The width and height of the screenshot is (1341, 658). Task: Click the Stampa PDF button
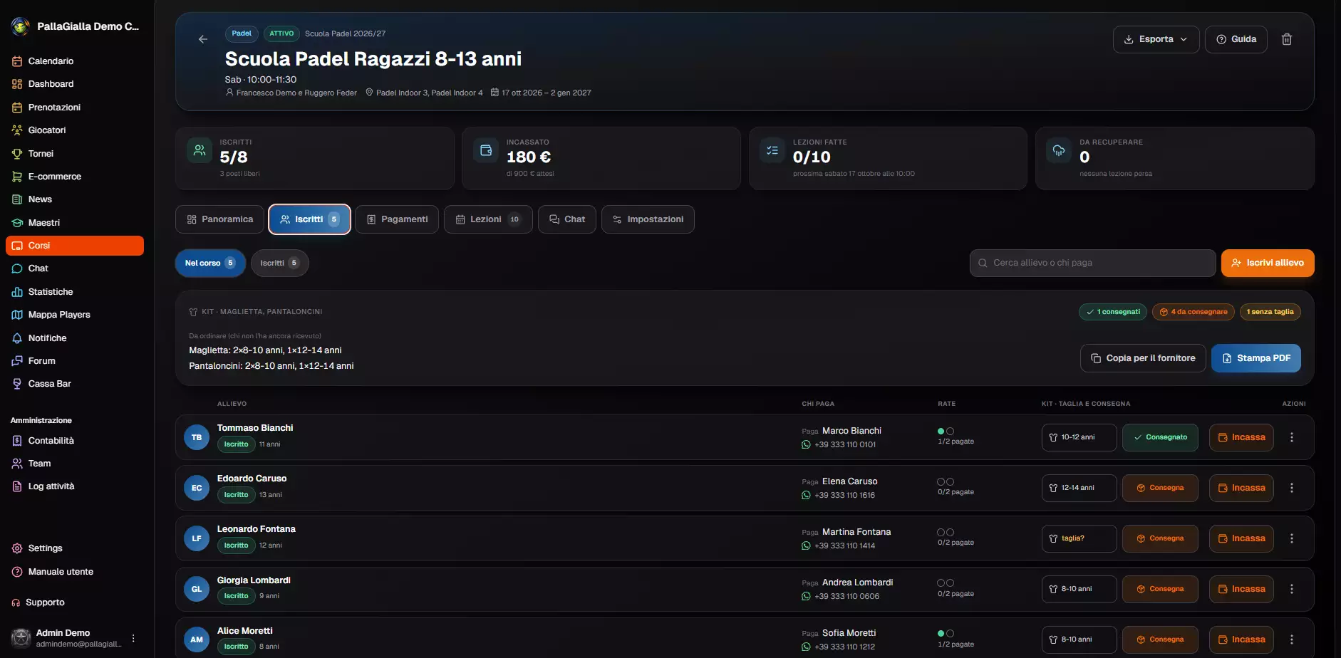coord(1256,358)
